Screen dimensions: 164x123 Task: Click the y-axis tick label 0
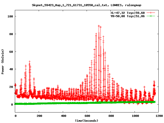pos(12,105)
